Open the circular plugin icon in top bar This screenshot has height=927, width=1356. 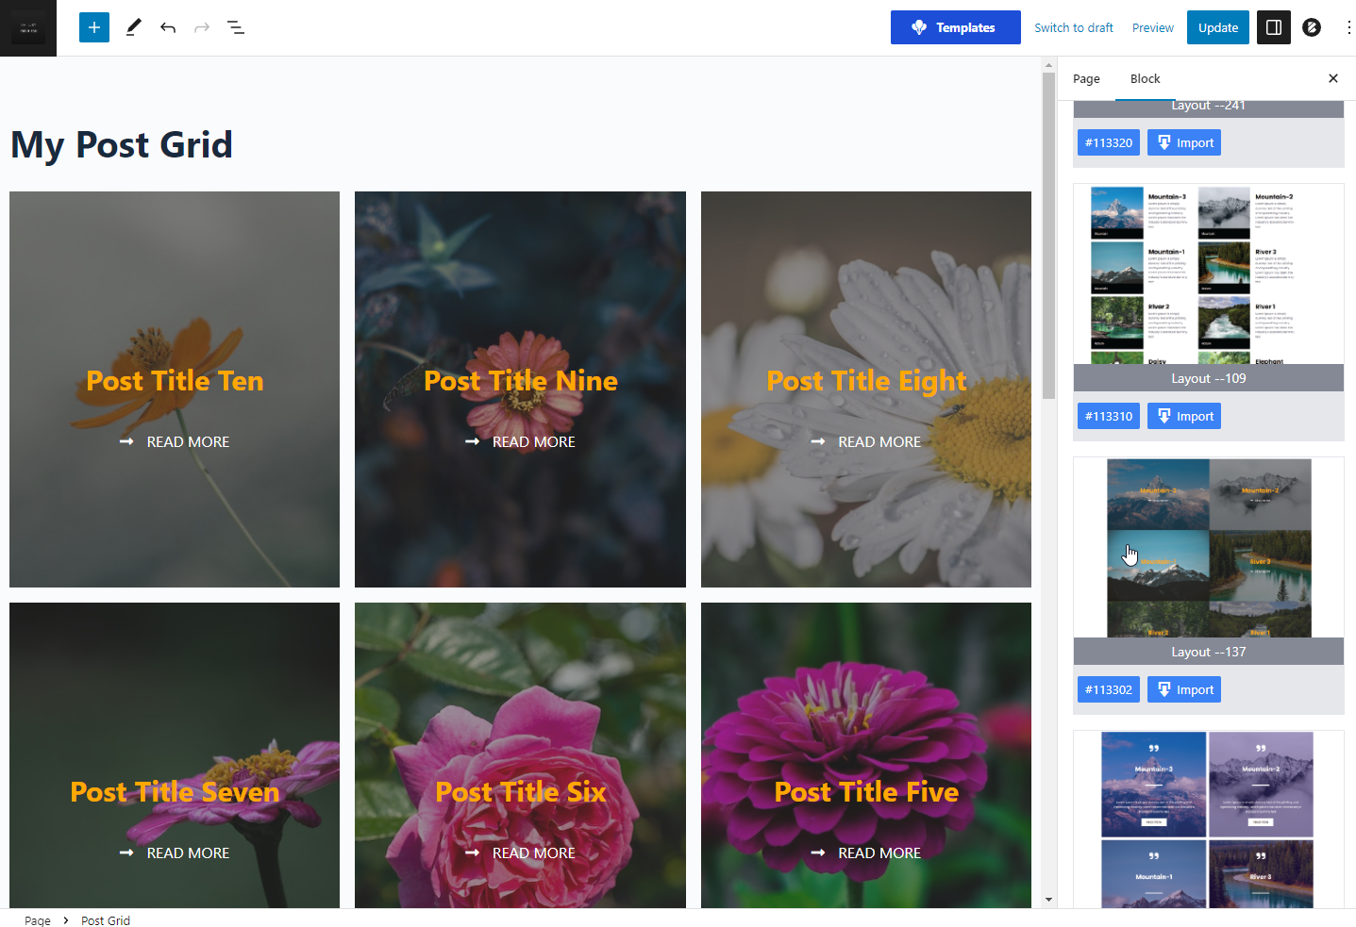(x=1312, y=27)
